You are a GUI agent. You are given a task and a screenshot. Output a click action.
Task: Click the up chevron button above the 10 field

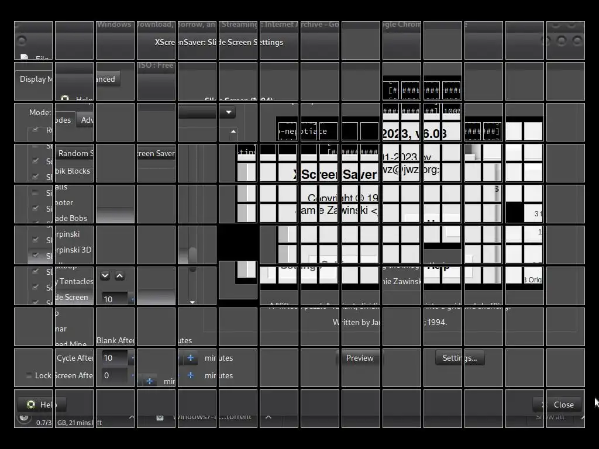(x=119, y=276)
